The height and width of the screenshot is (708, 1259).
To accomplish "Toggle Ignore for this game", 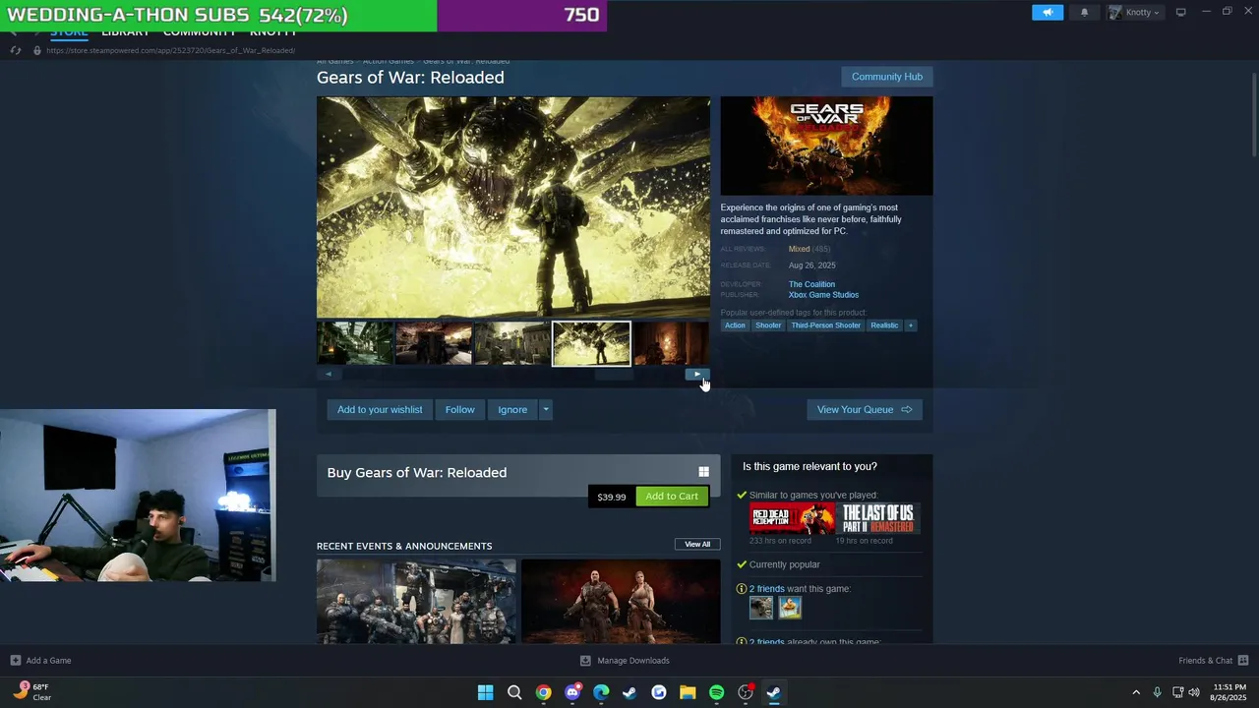I will [x=512, y=410].
